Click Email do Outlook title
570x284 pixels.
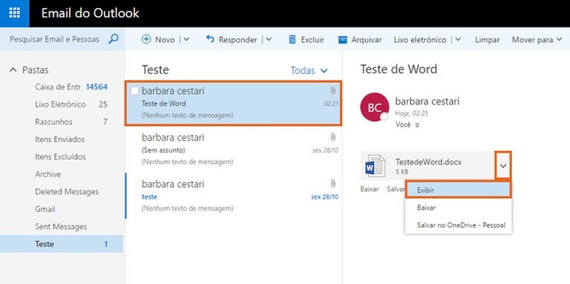90,13
